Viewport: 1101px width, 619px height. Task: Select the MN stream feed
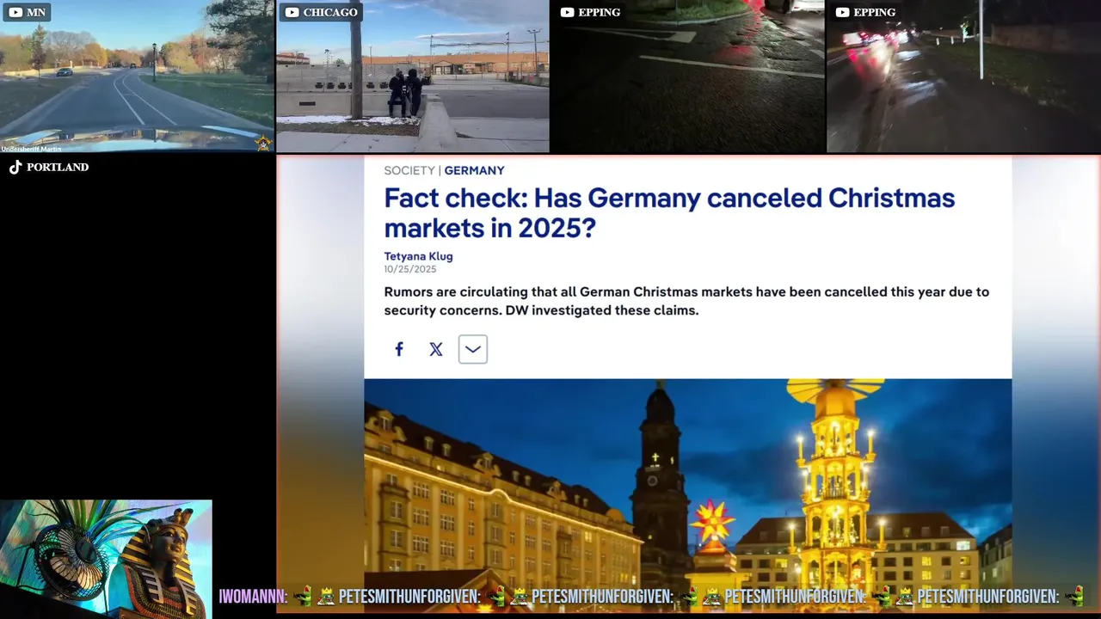point(137,76)
